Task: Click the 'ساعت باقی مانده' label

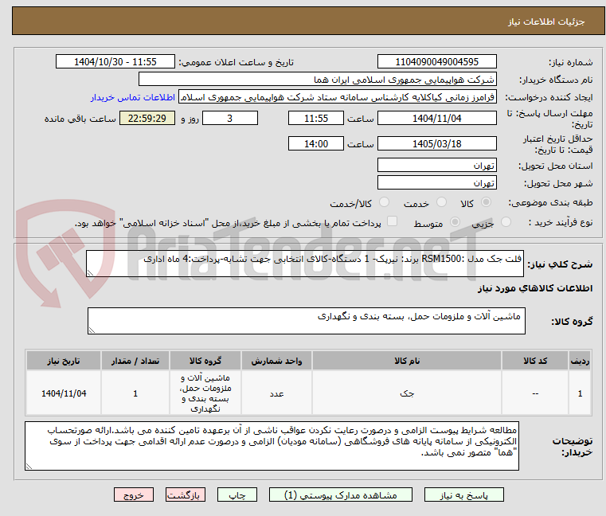Action: pos(80,119)
